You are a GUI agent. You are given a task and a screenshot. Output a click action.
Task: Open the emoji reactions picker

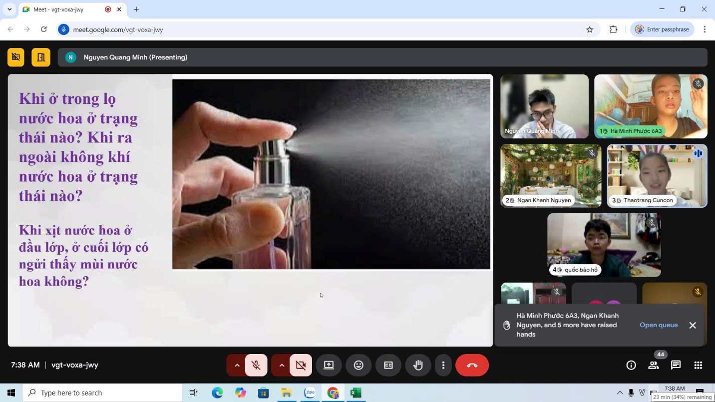tap(358, 365)
